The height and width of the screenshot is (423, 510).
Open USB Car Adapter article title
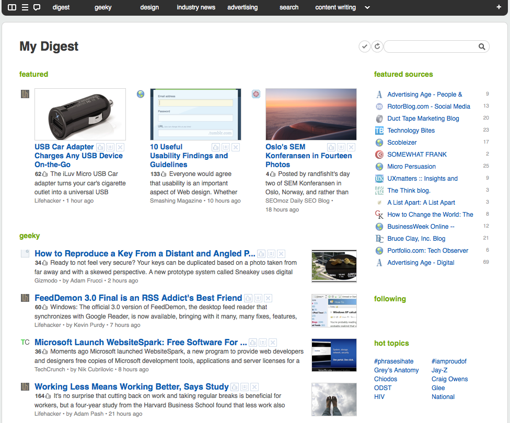click(x=78, y=156)
